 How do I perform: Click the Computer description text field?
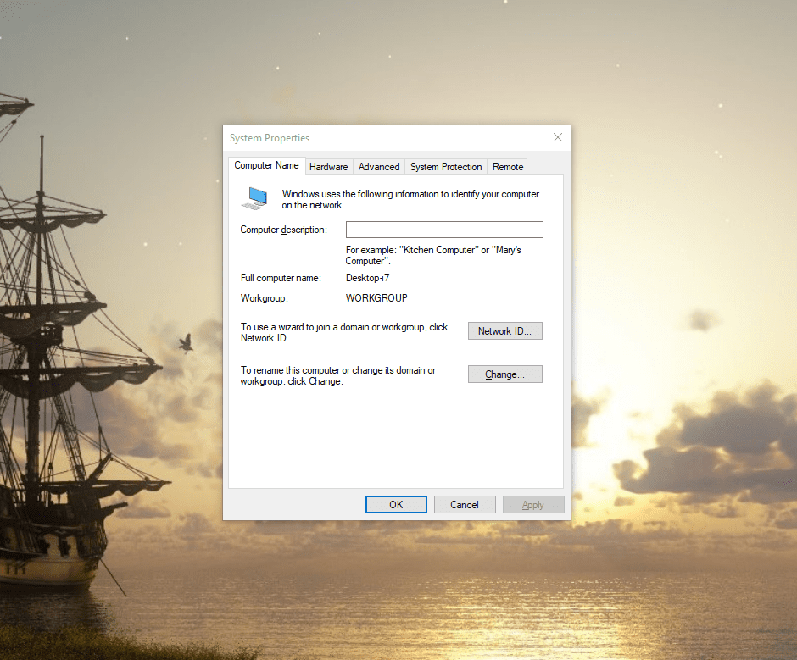[x=444, y=230]
